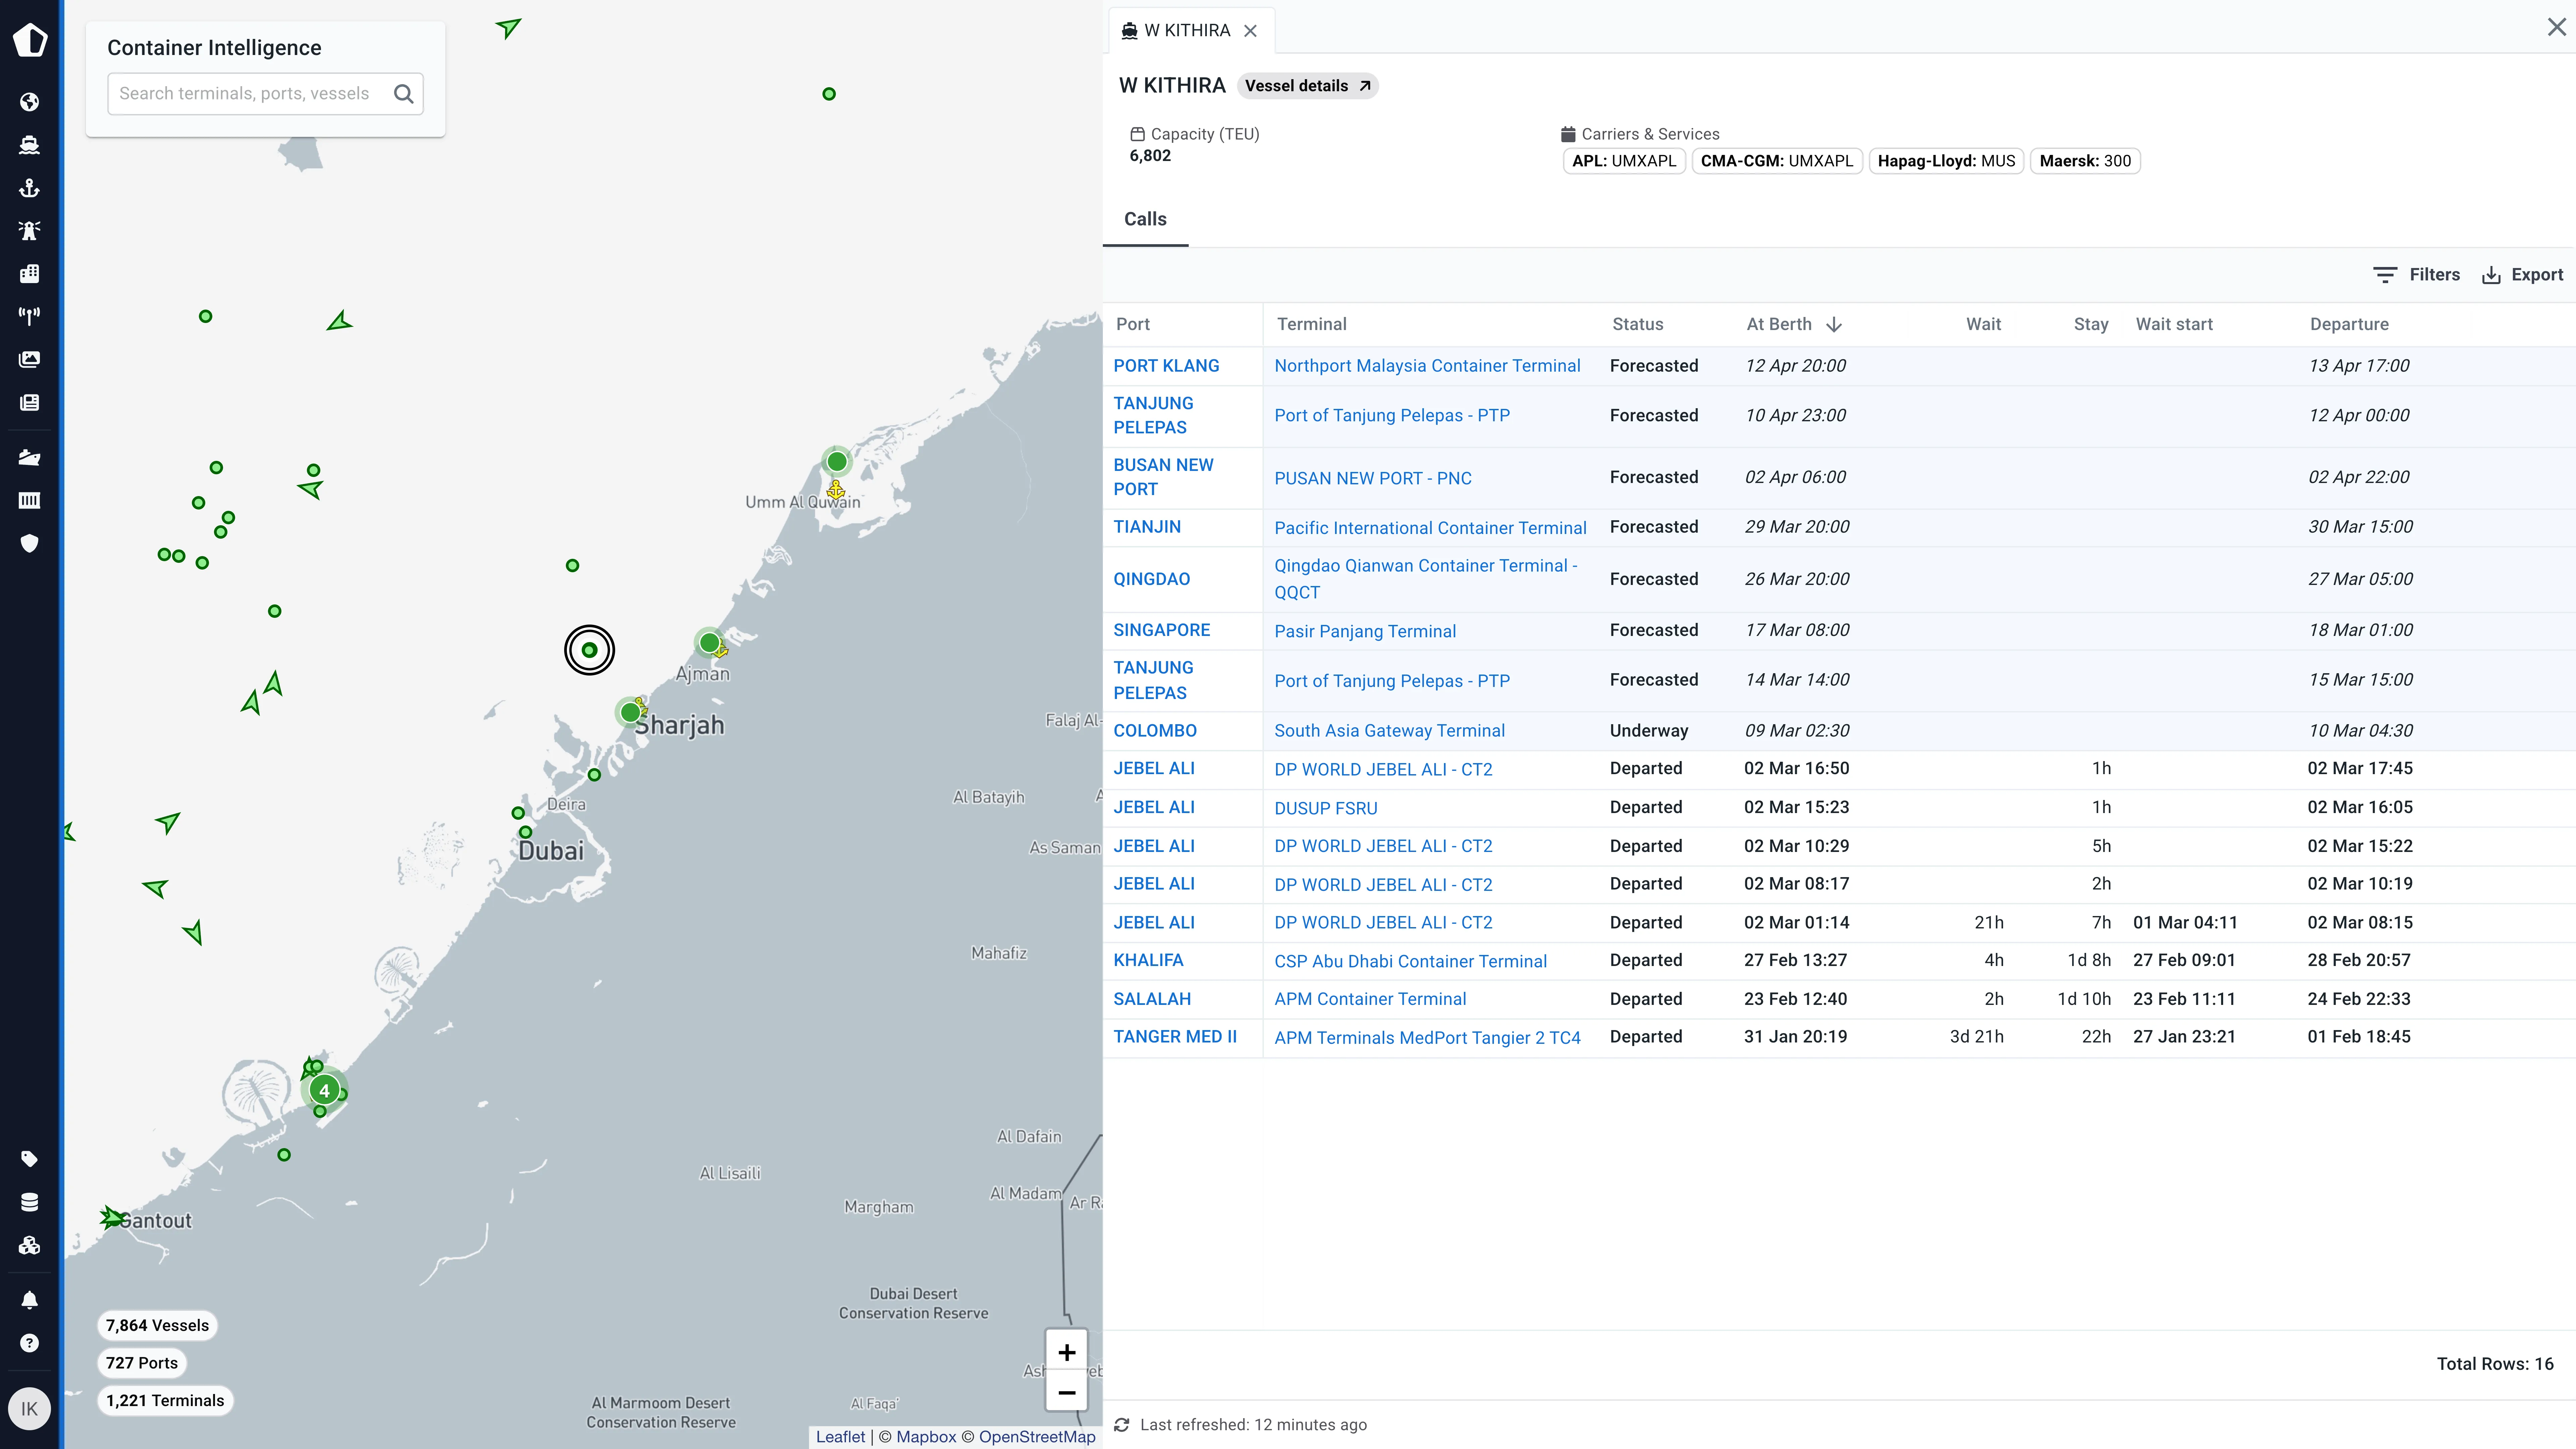2576x1449 pixels.
Task: Click the database stack sidebar icon
Action: click(29, 1202)
